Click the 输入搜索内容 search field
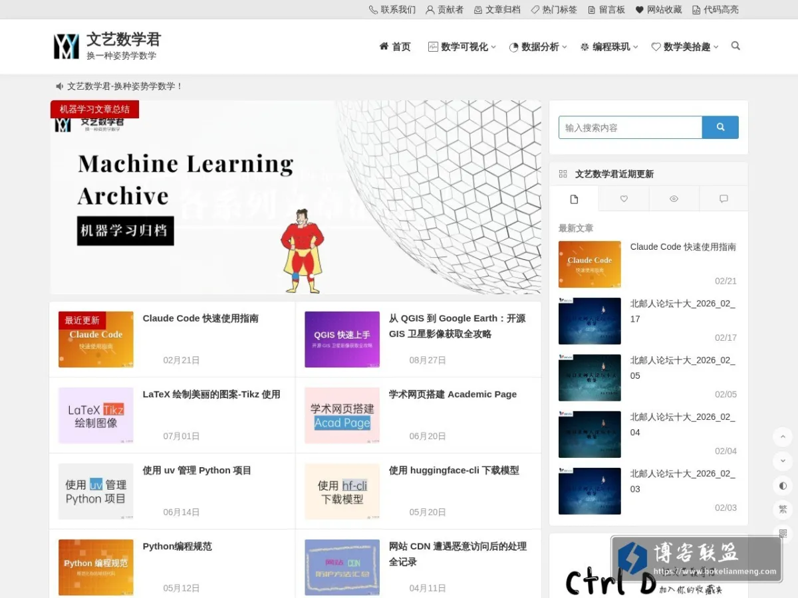Screen dimensions: 798x598 point(630,128)
